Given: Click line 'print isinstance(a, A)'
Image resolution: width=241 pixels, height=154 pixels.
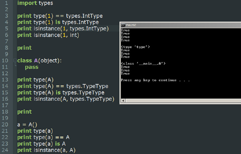Looking at the screenshot, I should [46, 150].
